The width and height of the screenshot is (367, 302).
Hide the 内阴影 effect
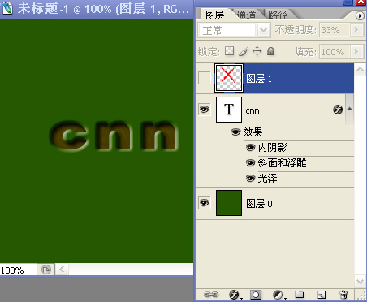(250, 148)
